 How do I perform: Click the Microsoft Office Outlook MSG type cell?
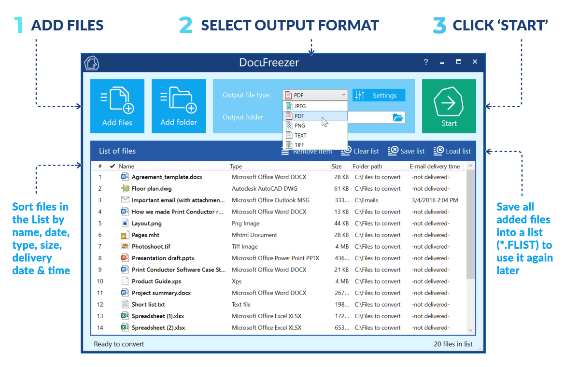[x=270, y=200]
